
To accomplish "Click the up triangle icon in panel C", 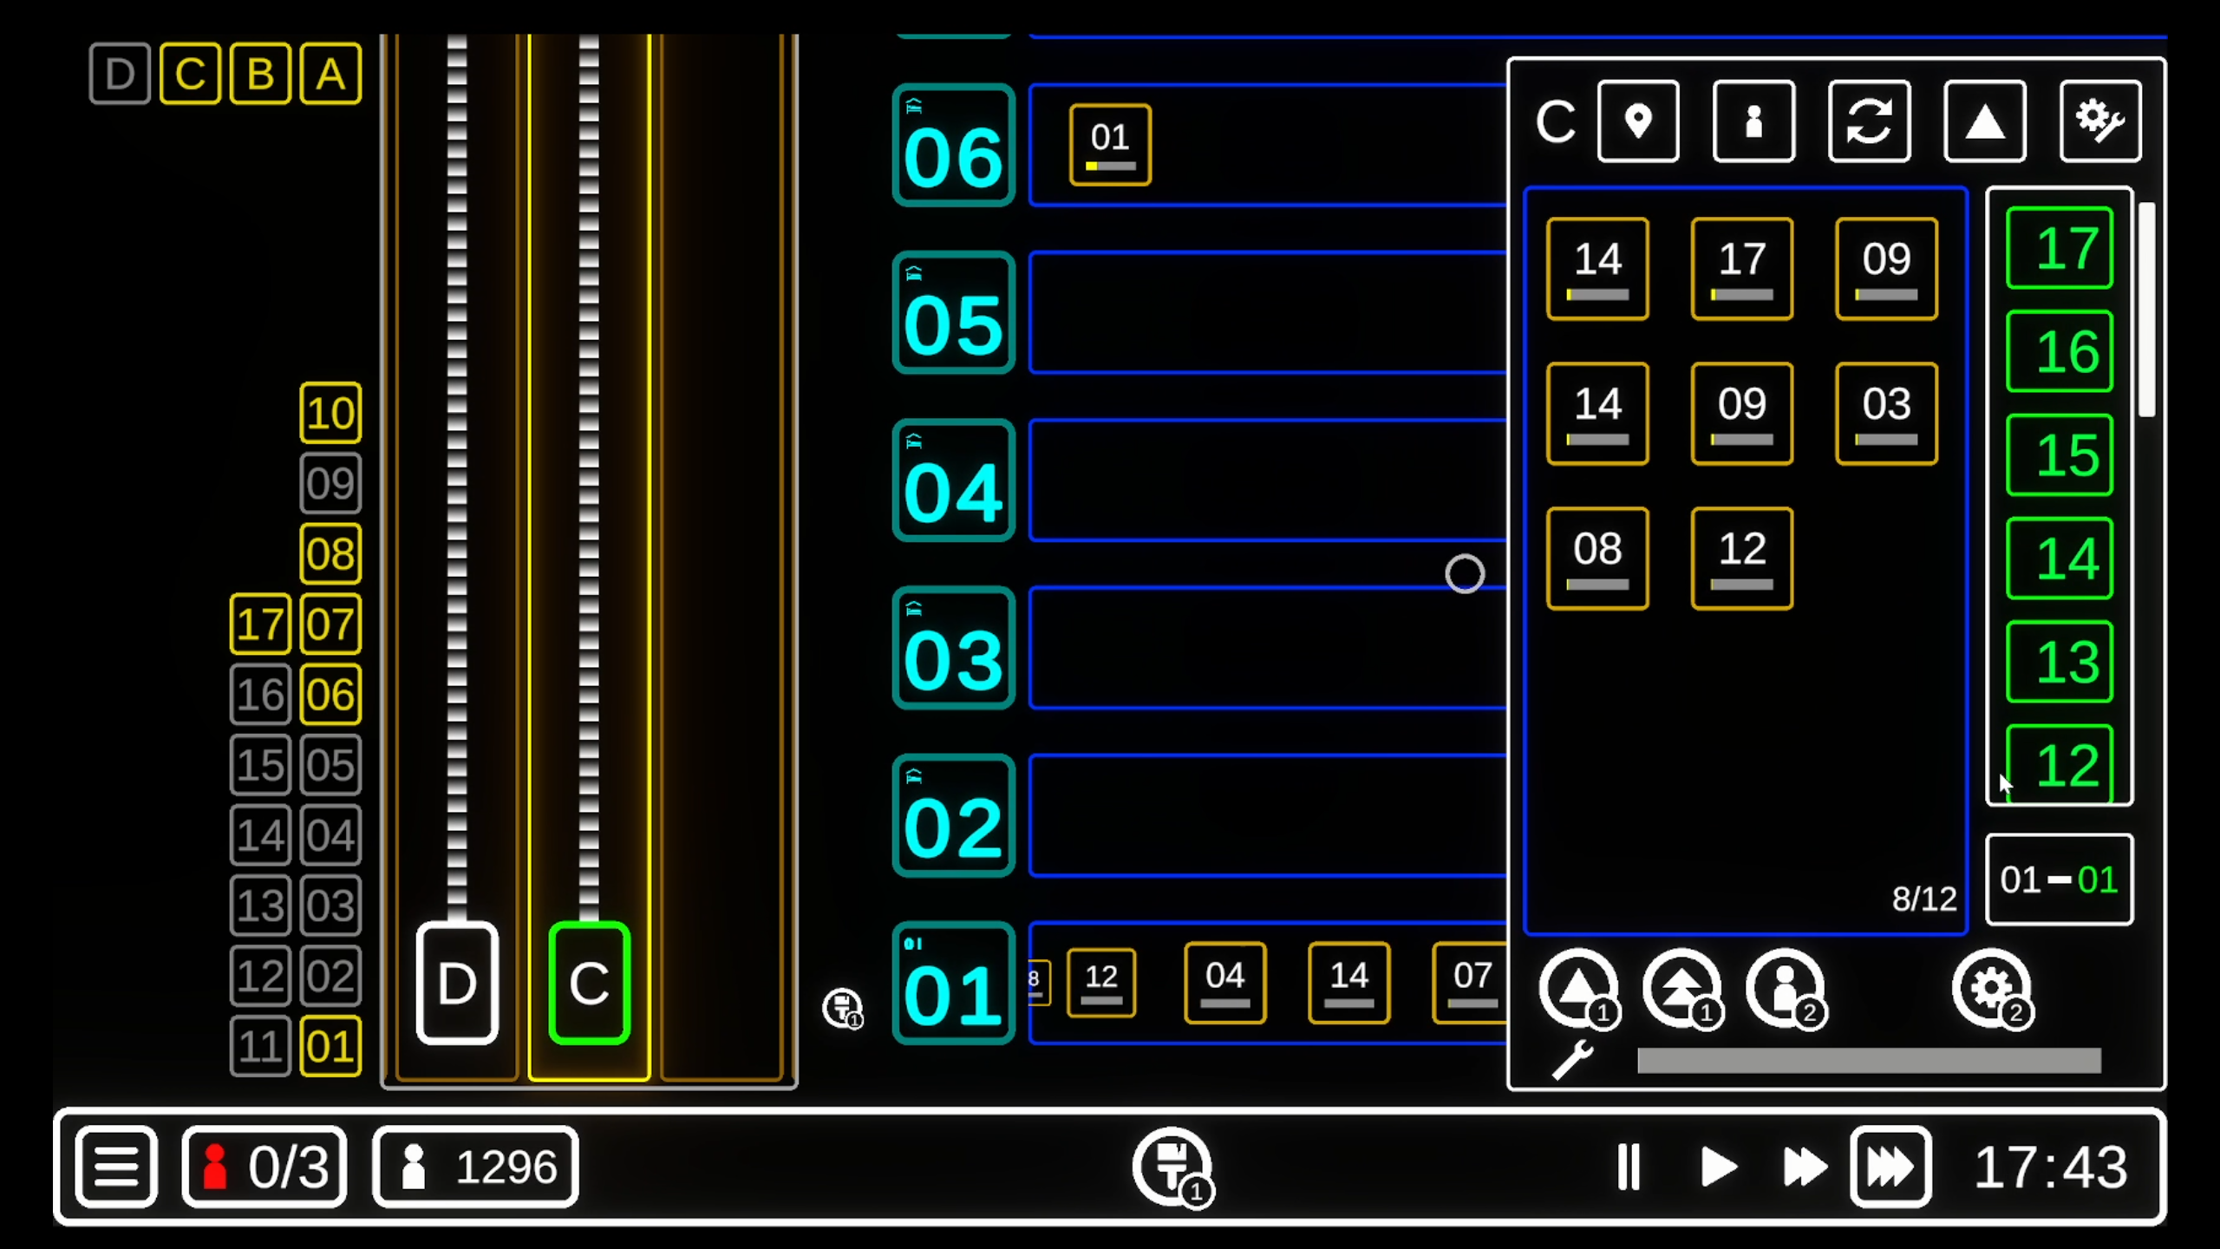I will [x=1984, y=121].
